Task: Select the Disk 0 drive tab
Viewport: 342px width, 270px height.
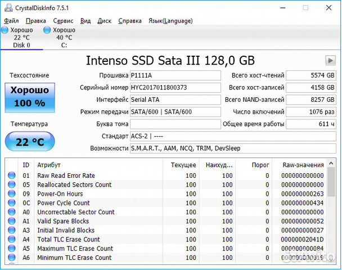Action: (x=21, y=38)
